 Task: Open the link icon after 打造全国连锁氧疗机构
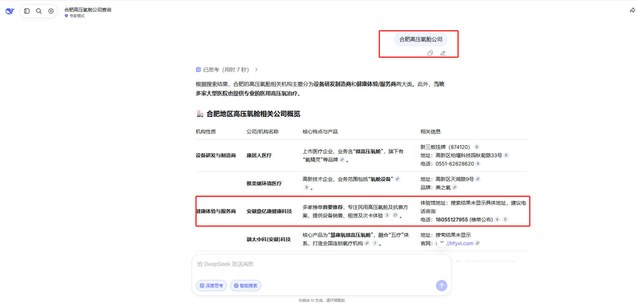367,243
